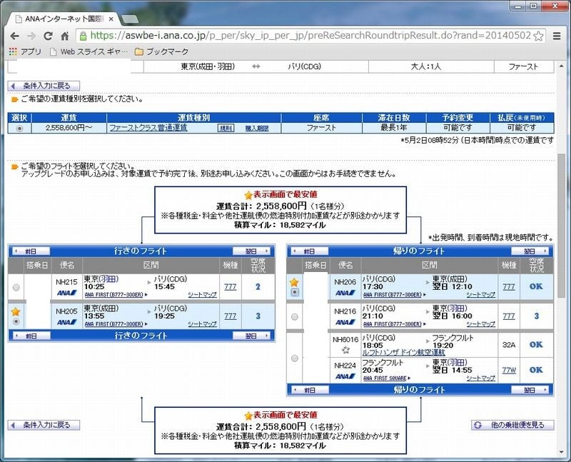Open the シートマップ seat map for NH215

tap(203, 294)
